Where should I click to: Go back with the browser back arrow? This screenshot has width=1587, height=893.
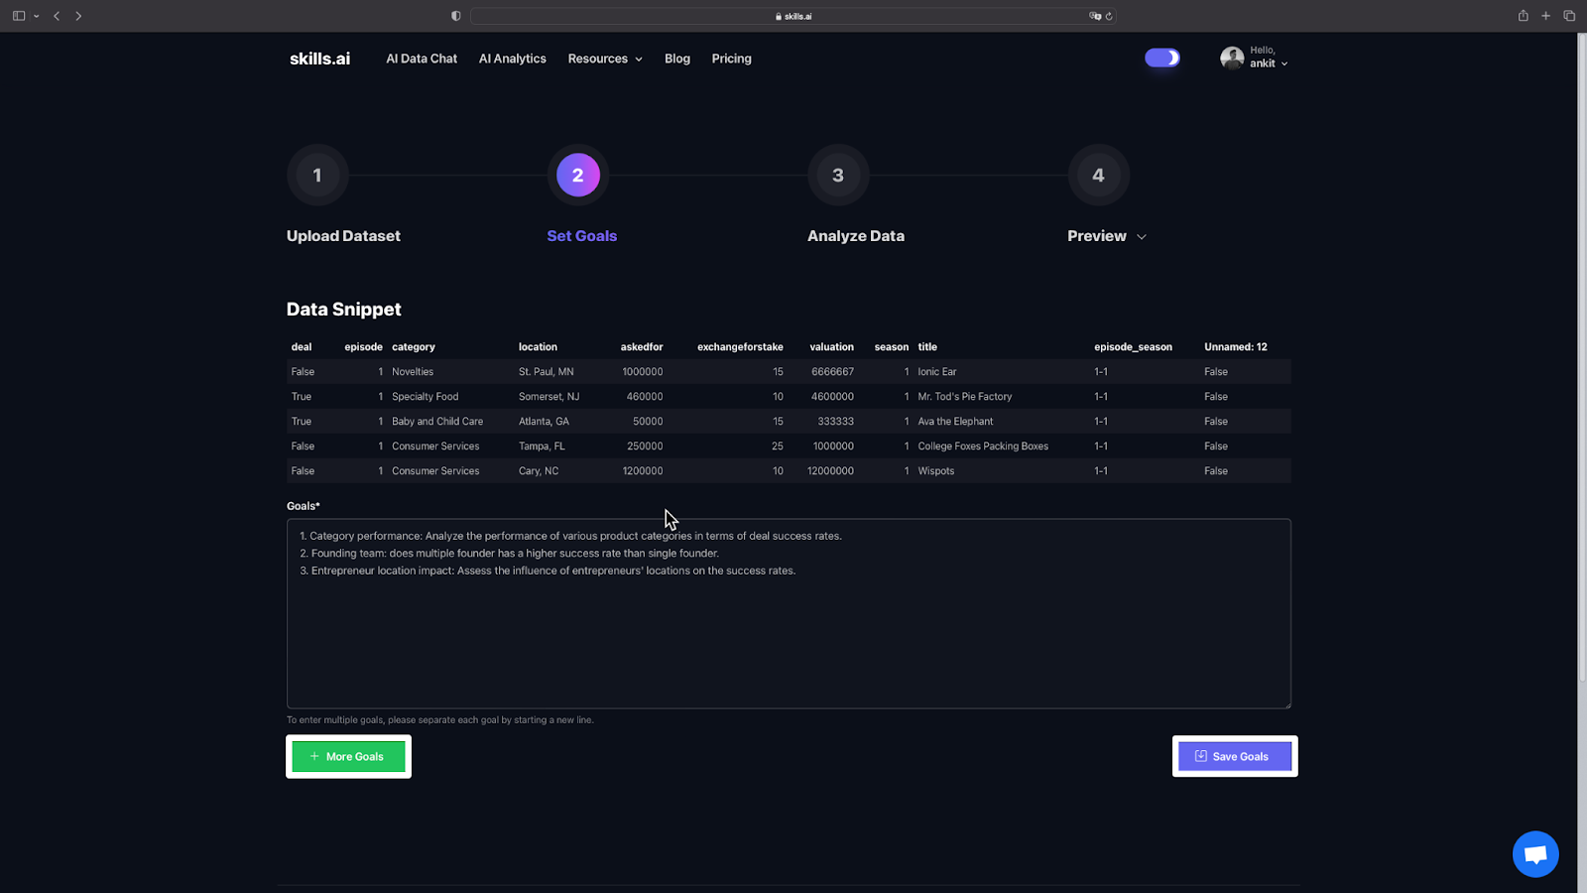click(57, 16)
